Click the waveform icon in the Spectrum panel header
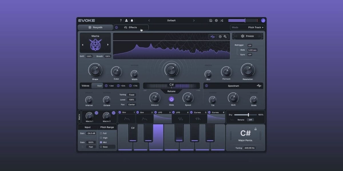Image resolution: width=343 pixels, height=171 pixels. [259, 85]
